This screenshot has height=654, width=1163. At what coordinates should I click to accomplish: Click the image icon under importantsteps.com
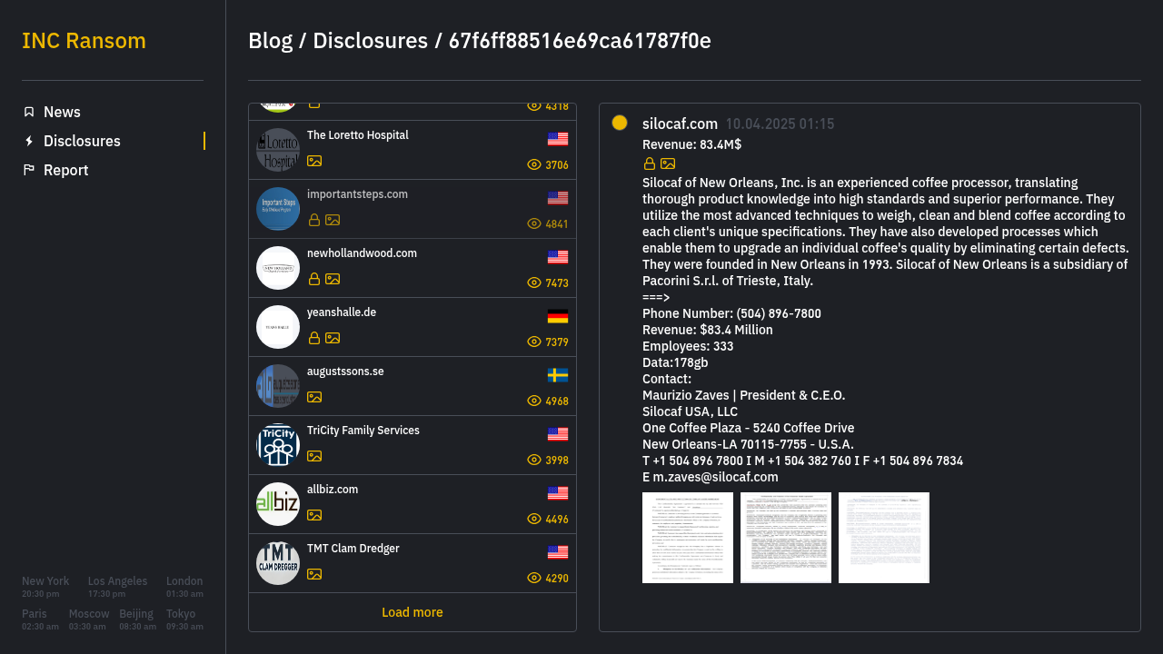tap(333, 220)
